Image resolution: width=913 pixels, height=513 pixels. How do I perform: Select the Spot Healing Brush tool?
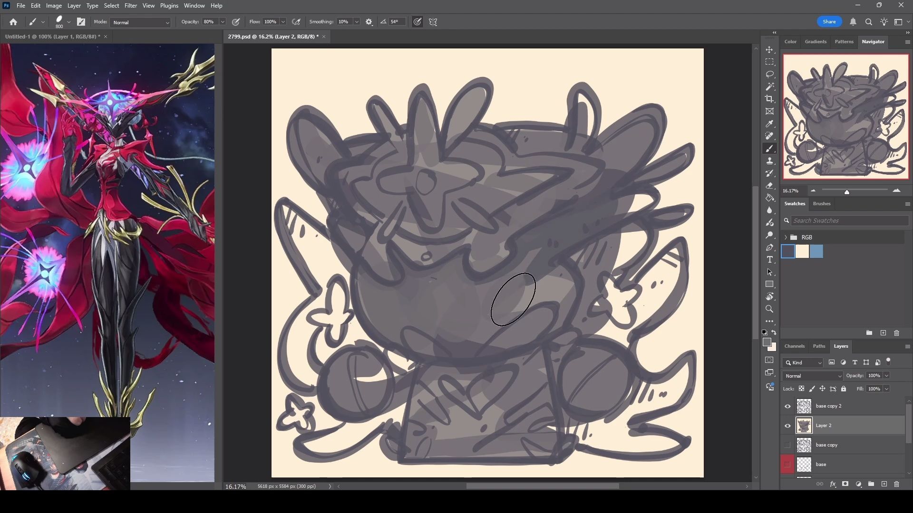769,136
